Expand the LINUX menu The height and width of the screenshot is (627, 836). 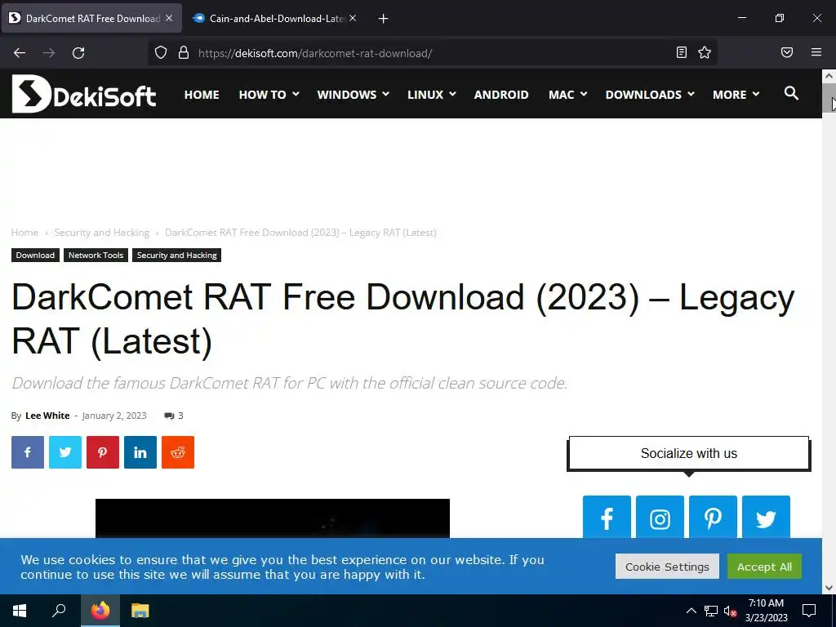[x=431, y=95]
